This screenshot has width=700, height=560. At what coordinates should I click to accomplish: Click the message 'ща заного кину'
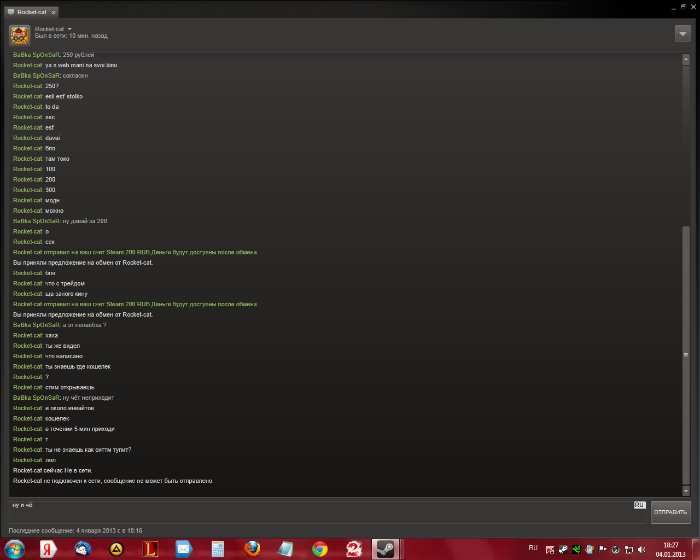(66, 294)
